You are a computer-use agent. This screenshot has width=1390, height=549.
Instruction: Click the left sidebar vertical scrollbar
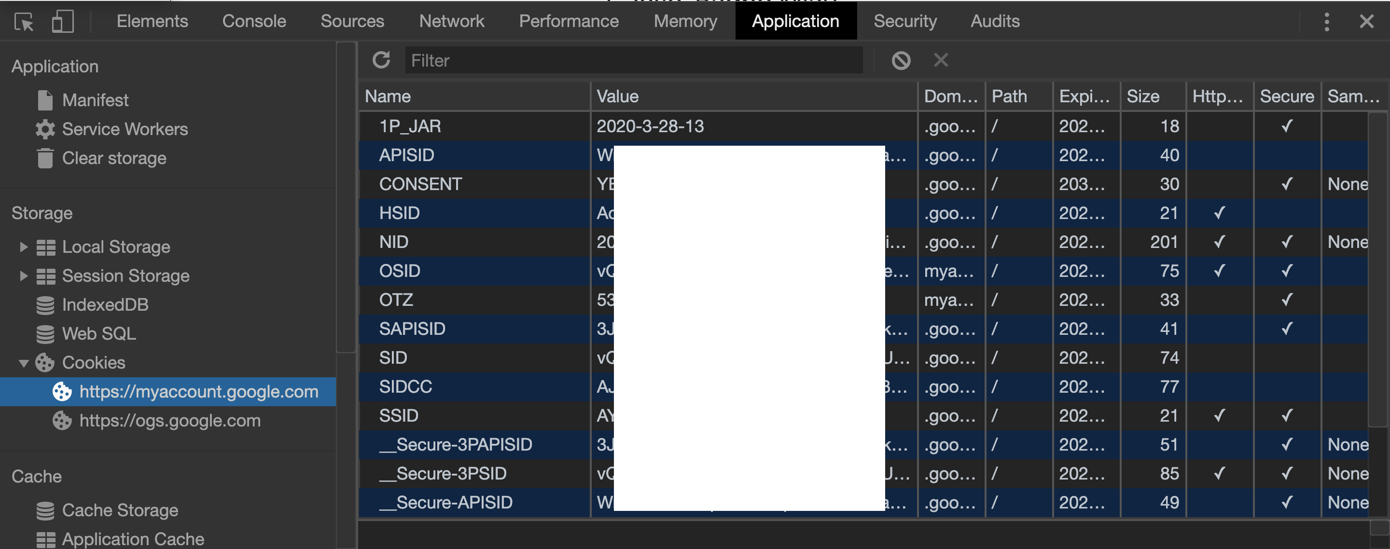[346, 197]
